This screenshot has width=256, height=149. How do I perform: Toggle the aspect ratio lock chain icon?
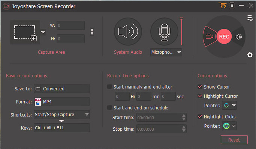tap(92, 32)
